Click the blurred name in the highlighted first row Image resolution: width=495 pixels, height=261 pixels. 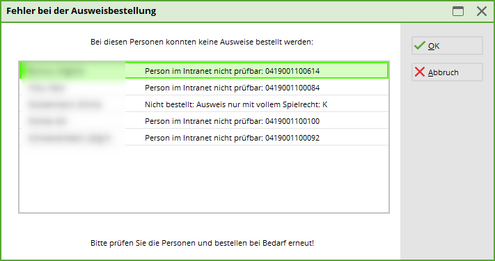click(56, 71)
